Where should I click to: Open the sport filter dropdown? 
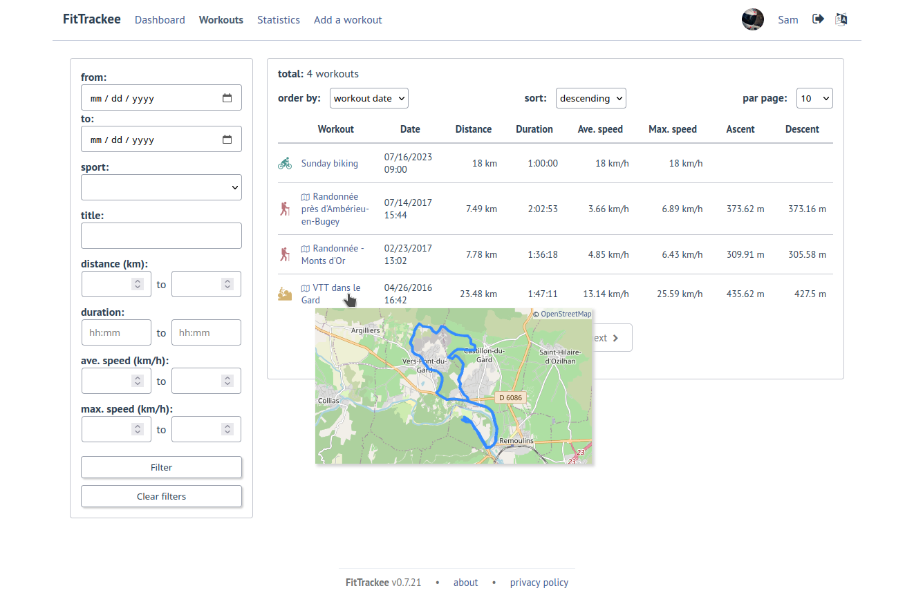point(161,187)
